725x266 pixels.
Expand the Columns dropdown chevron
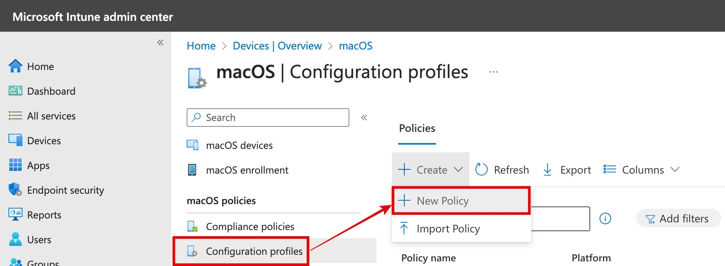(x=675, y=169)
